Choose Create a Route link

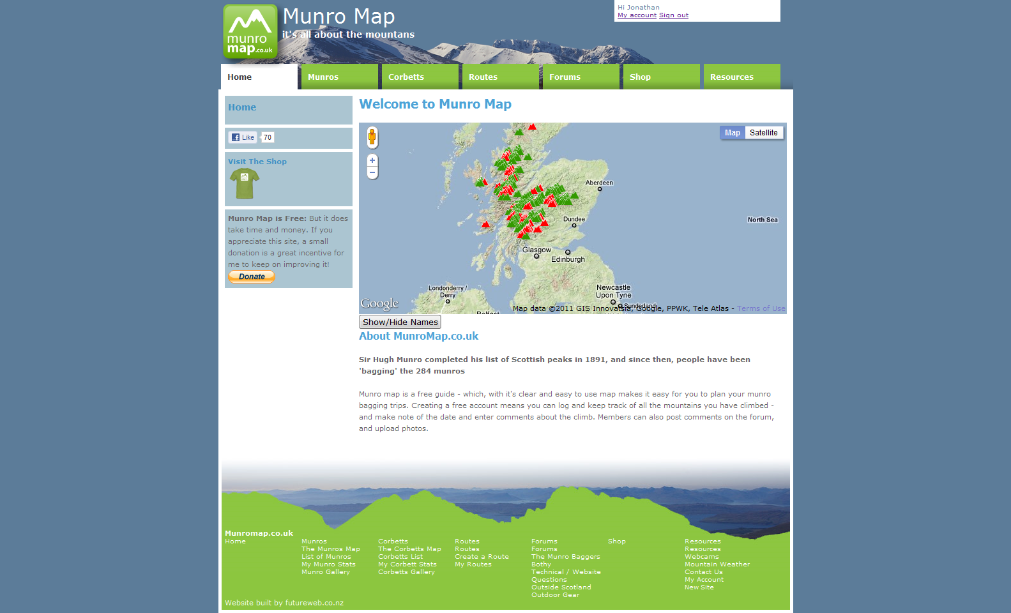(482, 557)
